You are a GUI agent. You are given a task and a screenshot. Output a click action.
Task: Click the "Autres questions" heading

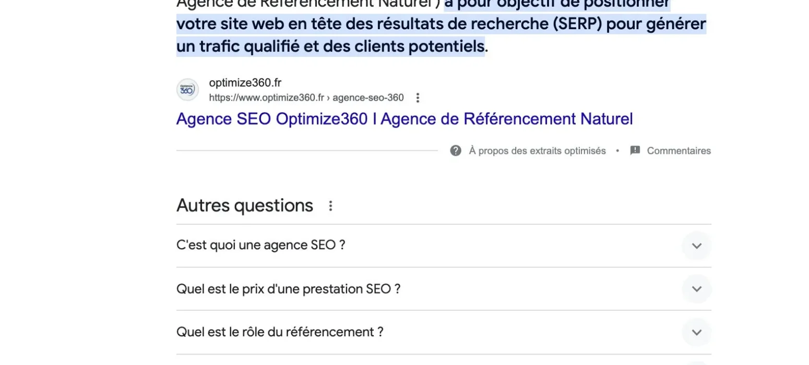coord(244,205)
